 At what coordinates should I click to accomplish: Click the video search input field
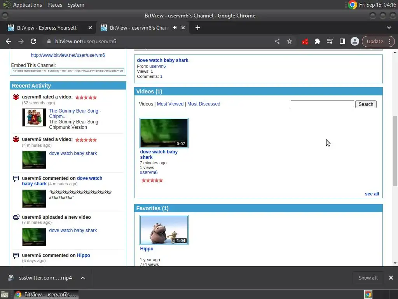322,104
